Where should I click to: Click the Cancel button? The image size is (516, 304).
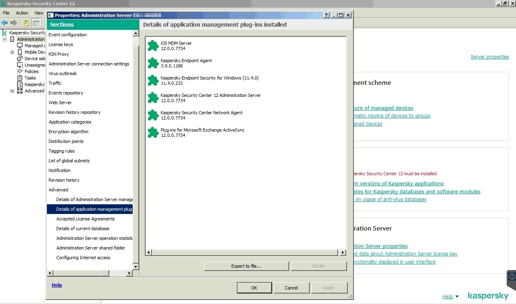coord(291,288)
